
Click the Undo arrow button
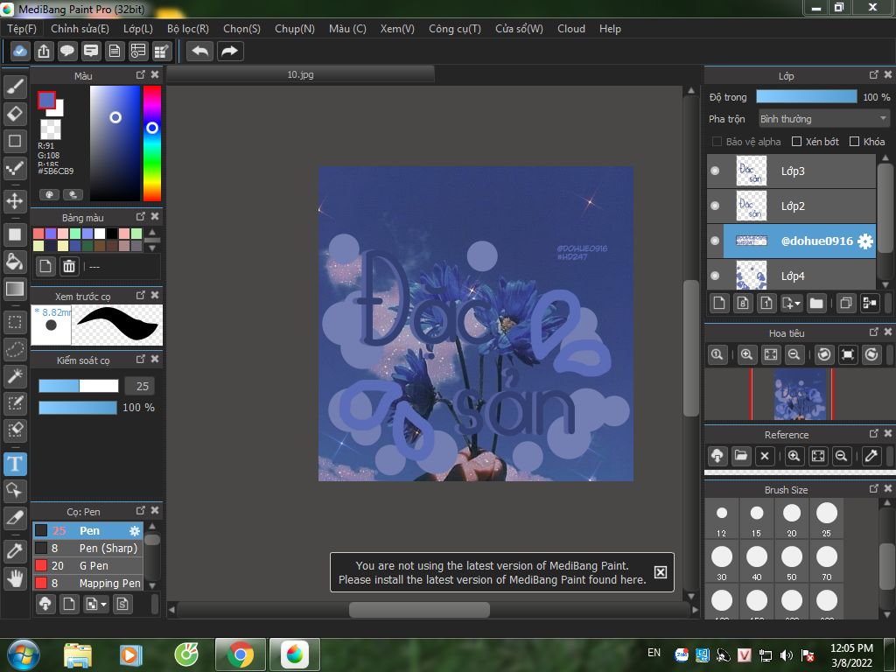pyautogui.click(x=200, y=52)
